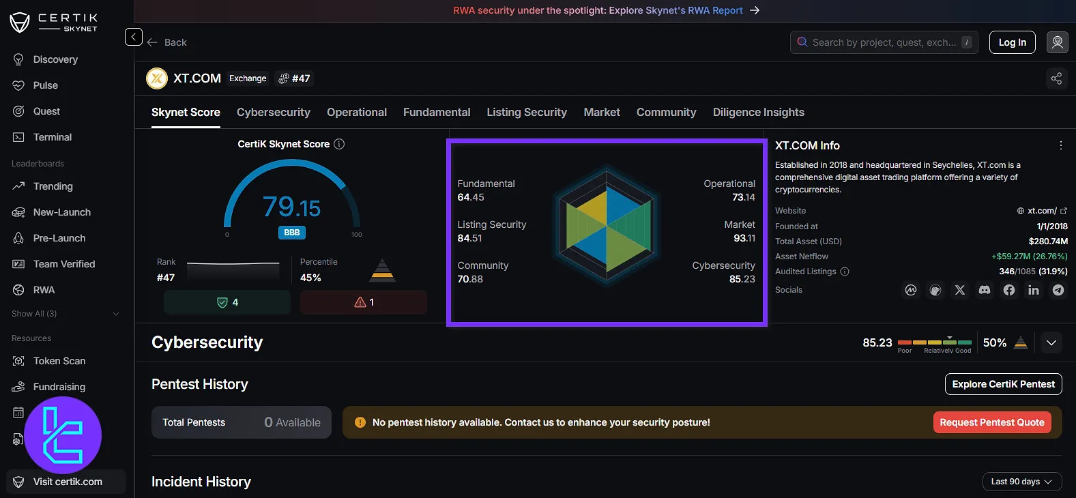Open XT.COM X (Twitter) profile

click(960, 290)
